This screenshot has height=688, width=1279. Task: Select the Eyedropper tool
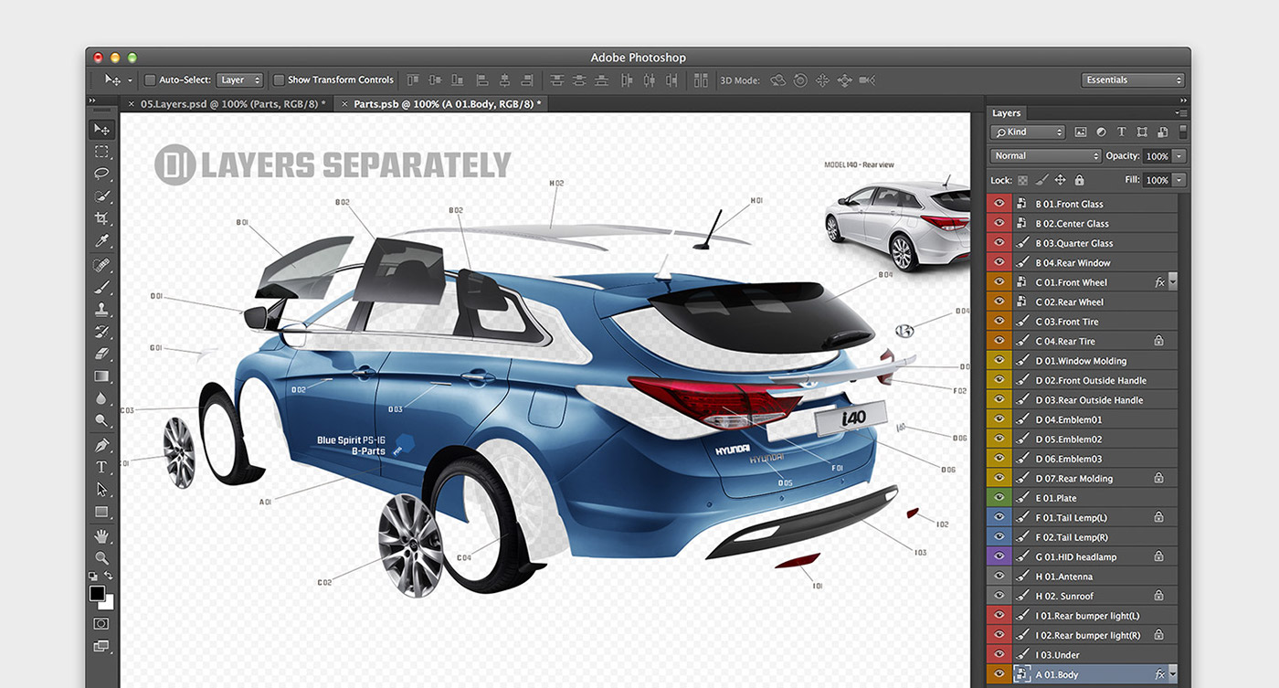point(101,241)
